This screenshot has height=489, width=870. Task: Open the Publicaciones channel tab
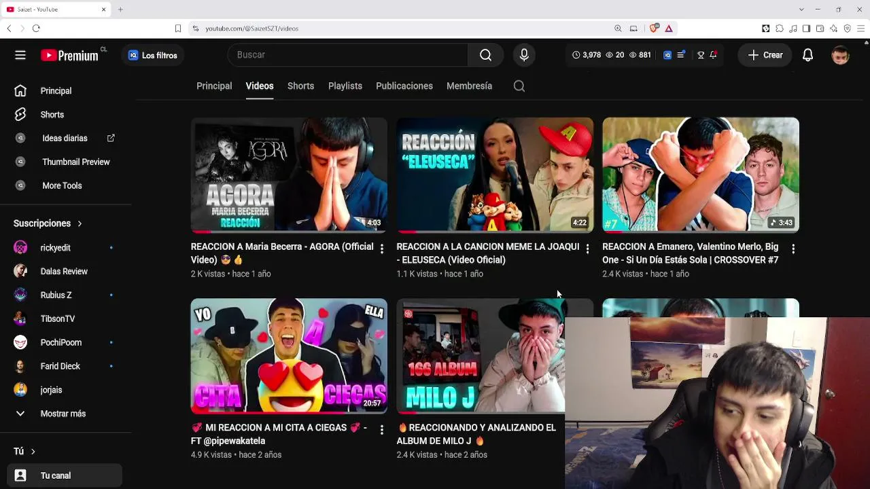404,86
